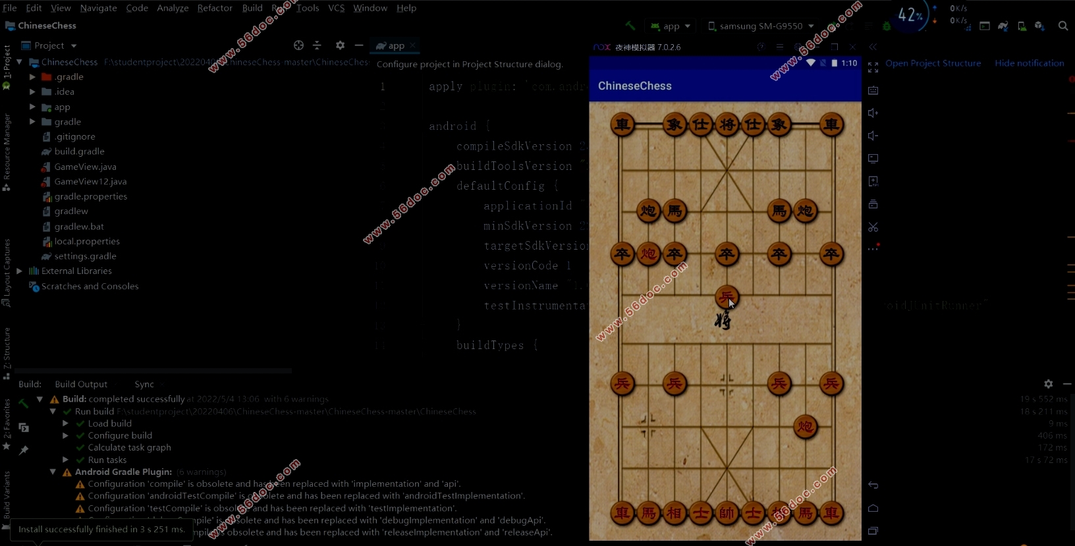Open the app run configuration dropdown
This screenshot has height=546, width=1075.
[x=671, y=26]
